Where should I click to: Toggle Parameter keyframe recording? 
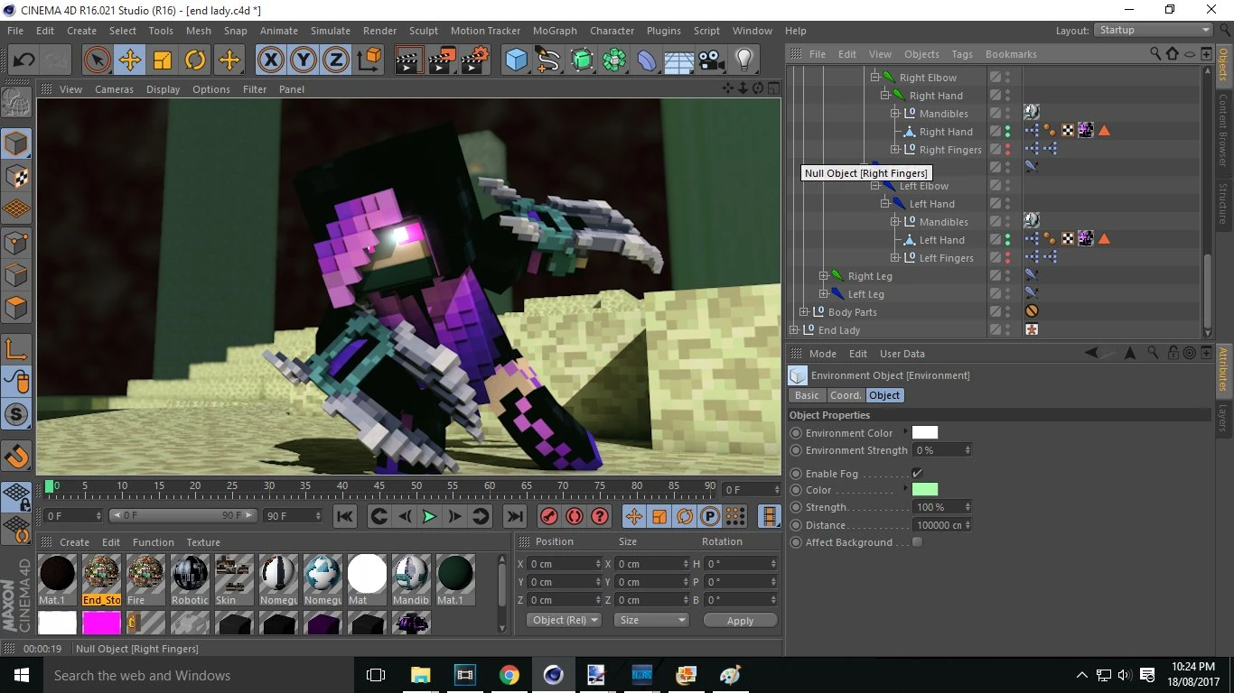tap(710, 516)
